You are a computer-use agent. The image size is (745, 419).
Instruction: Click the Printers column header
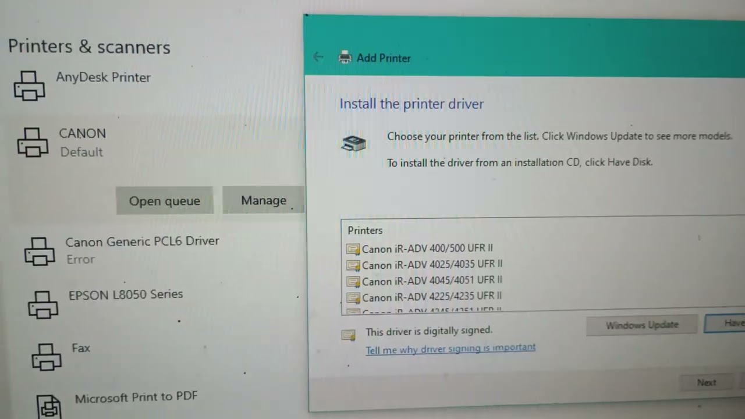tap(366, 230)
